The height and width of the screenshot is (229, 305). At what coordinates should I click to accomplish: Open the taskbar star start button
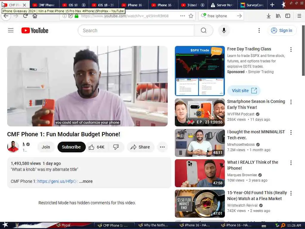[x=5, y=225]
